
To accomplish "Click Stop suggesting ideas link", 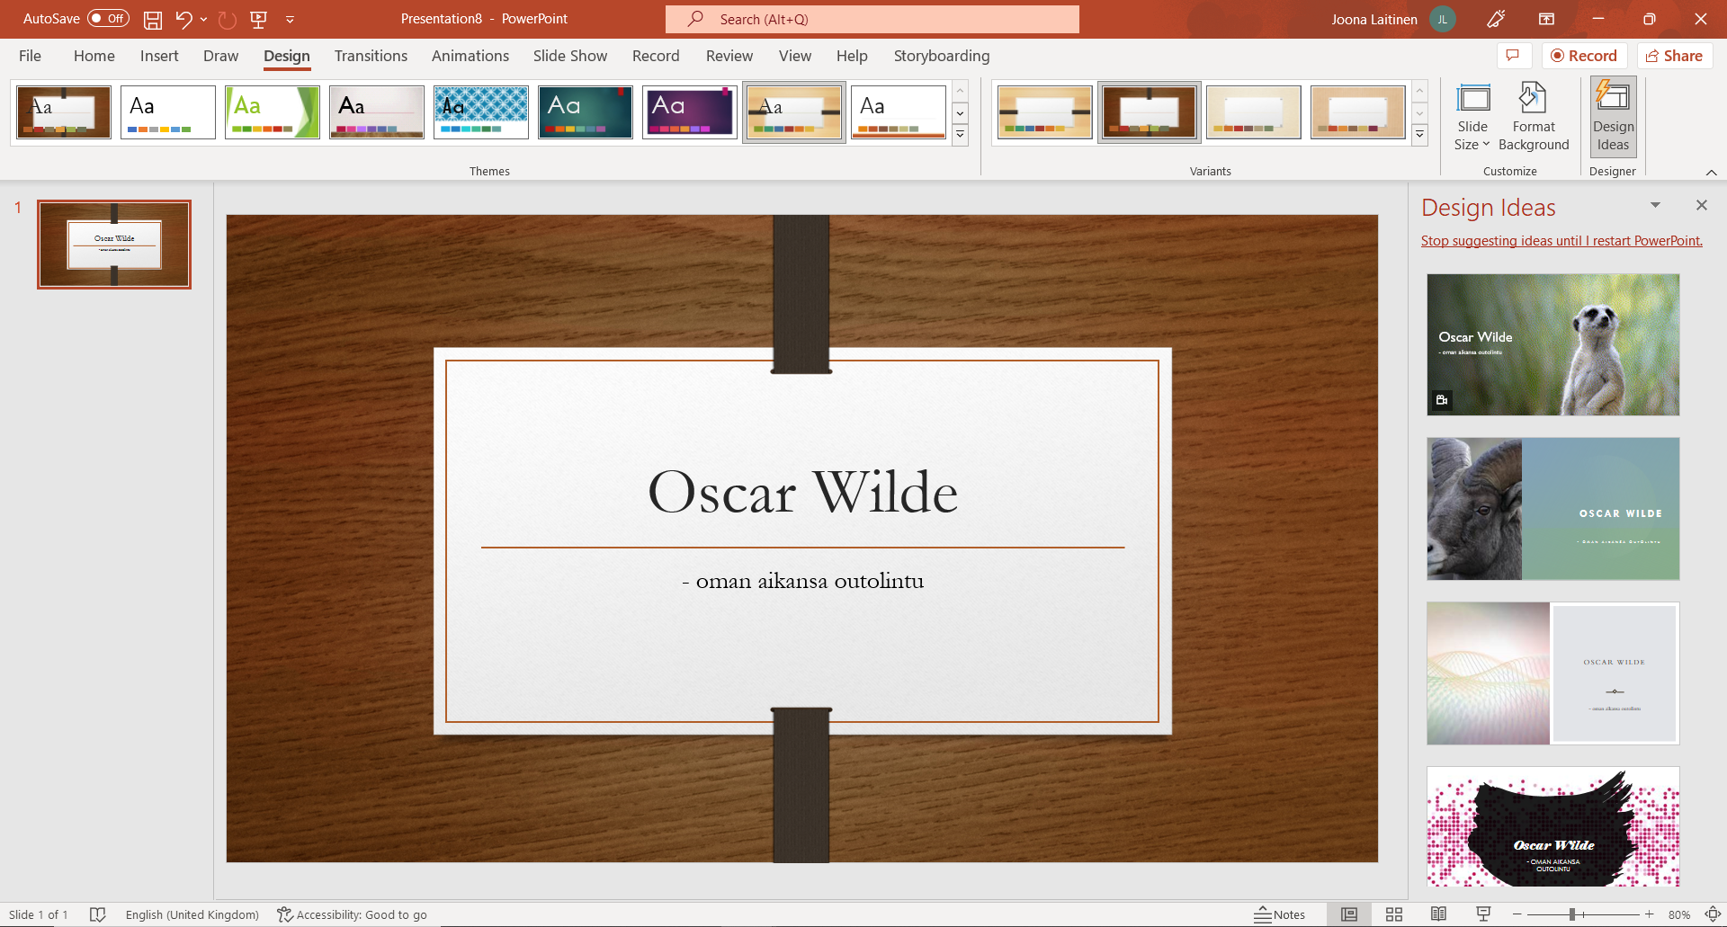I will (1561, 241).
